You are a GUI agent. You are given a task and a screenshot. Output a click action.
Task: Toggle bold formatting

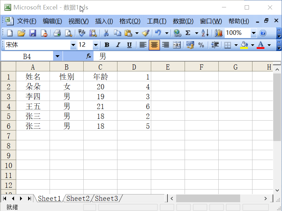click(x=107, y=45)
